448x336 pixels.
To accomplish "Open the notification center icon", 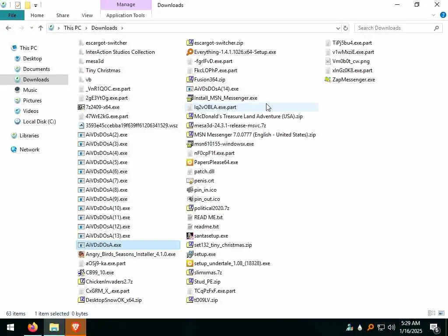I will 434,328.
